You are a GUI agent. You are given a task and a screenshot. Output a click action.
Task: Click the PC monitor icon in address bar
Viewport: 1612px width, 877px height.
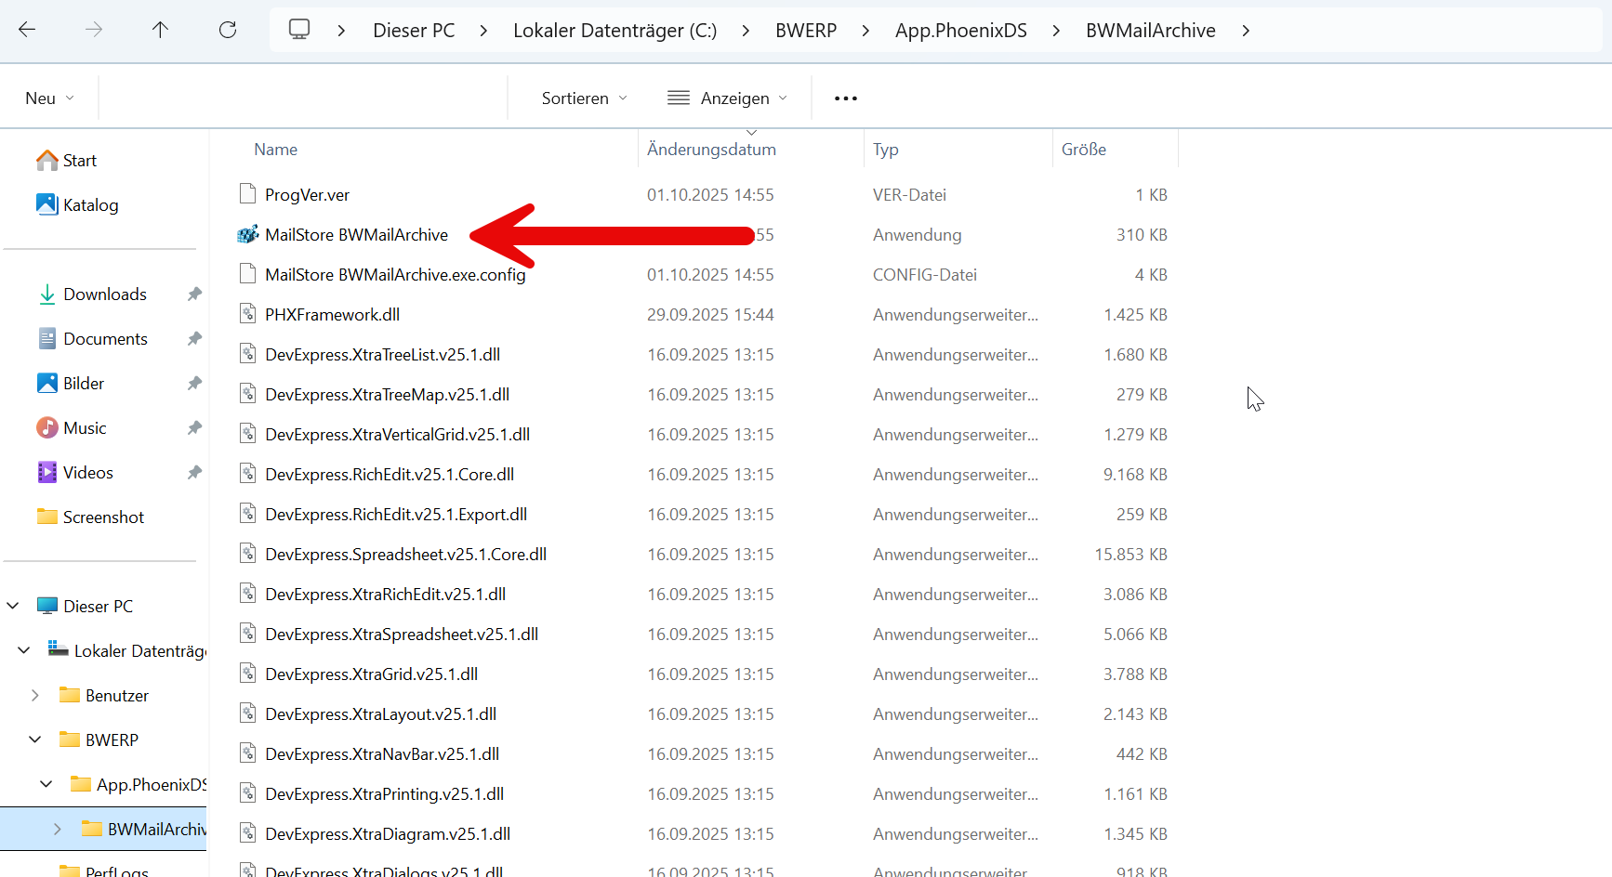coord(299,30)
